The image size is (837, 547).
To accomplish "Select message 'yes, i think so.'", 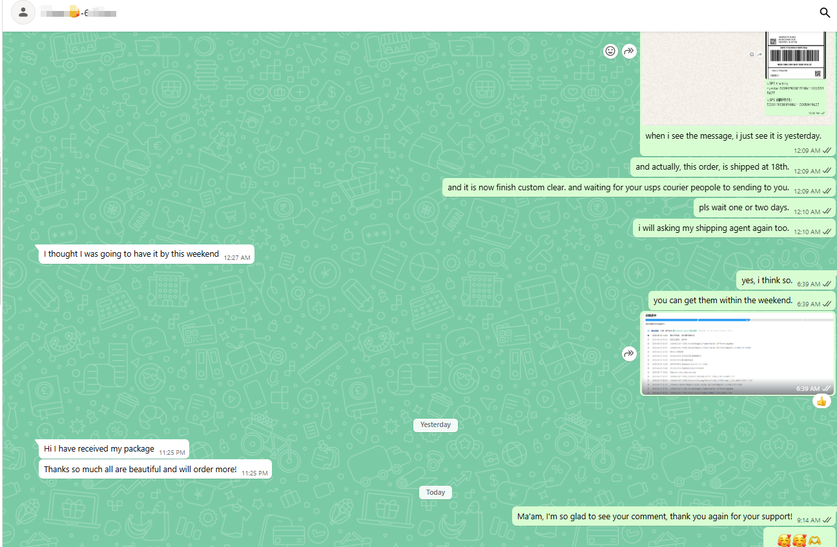I will tap(786, 281).
